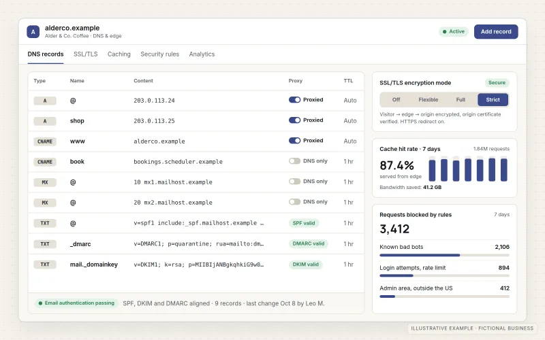Click the 1 hr TTL in the book row

point(348,161)
